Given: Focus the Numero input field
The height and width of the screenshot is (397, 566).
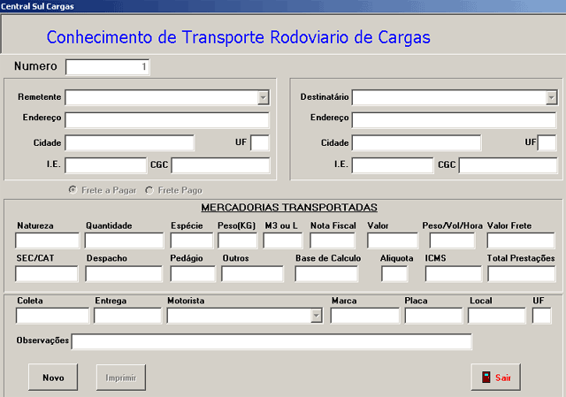Looking at the screenshot, I should pyautogui.click(x=108, y=67).
